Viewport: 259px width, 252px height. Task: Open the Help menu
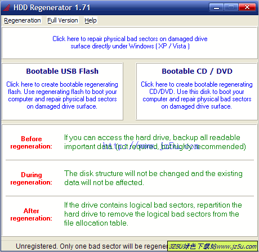pyautogui.click(x=91, y=20)
